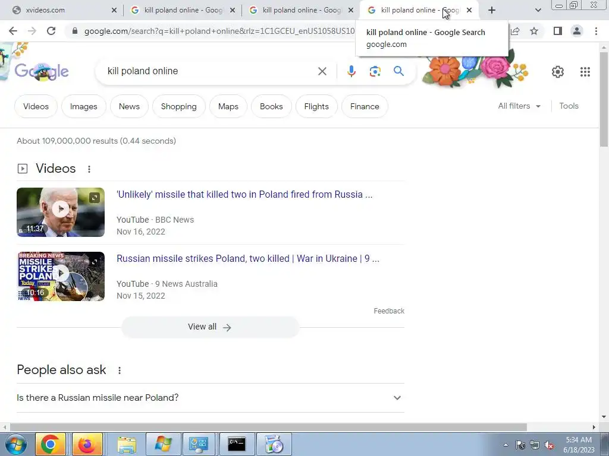Play the BBC News video thumbnail

(61, 212)
